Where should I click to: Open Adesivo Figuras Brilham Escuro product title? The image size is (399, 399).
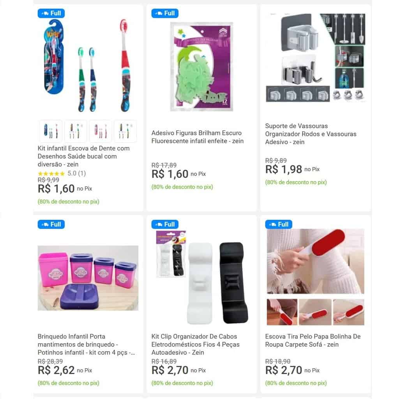click(x=198, y=137)
